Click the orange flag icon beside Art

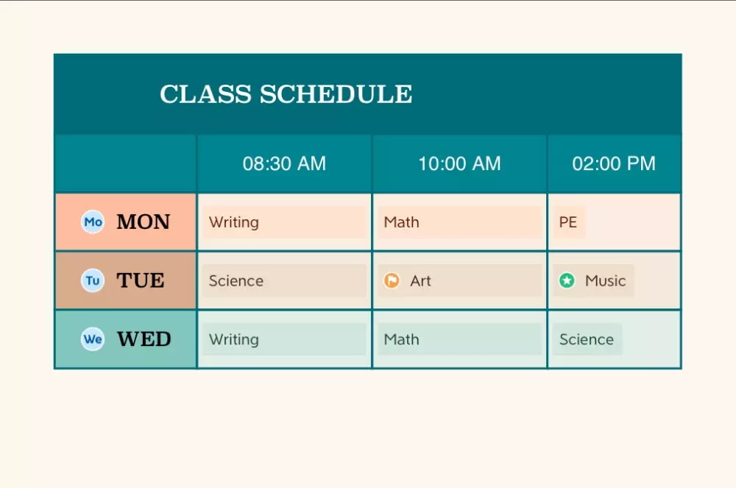point(392,280)
